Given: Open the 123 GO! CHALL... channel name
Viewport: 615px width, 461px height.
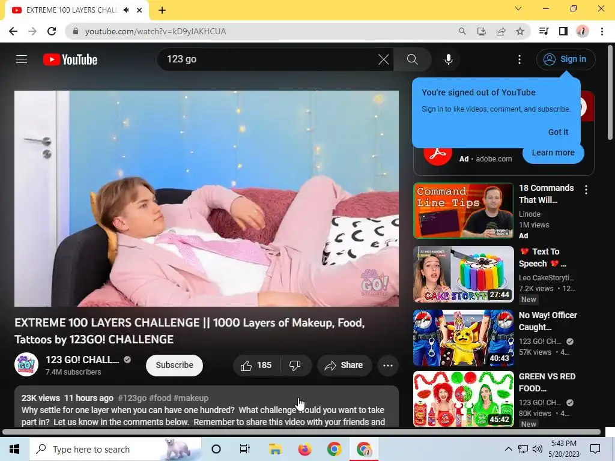Looking at the screenshot, I should click(82, 360).
